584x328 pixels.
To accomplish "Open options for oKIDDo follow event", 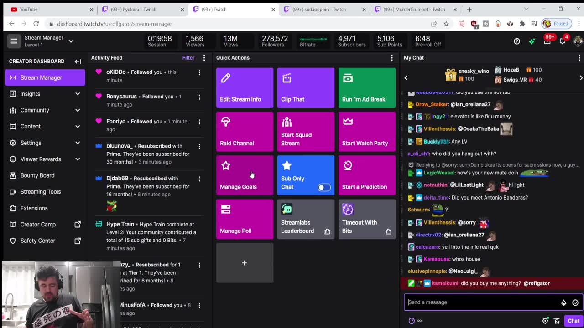I will (199, 72).
